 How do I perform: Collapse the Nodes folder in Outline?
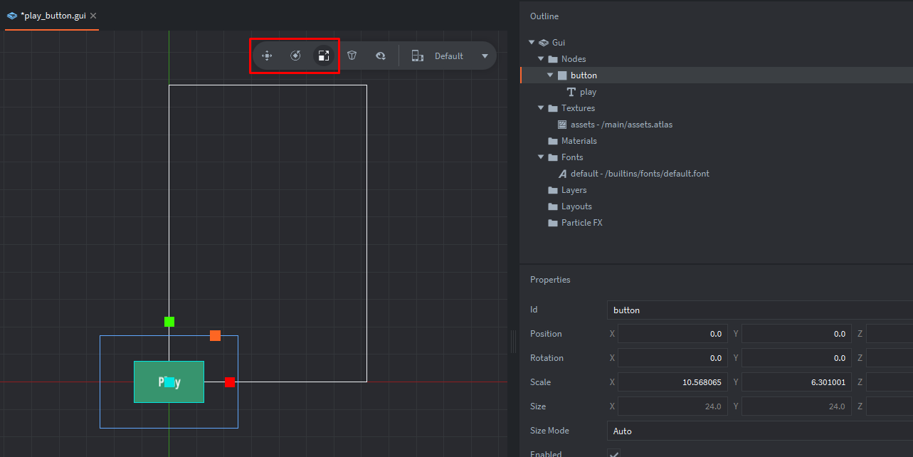pos(541,59)
